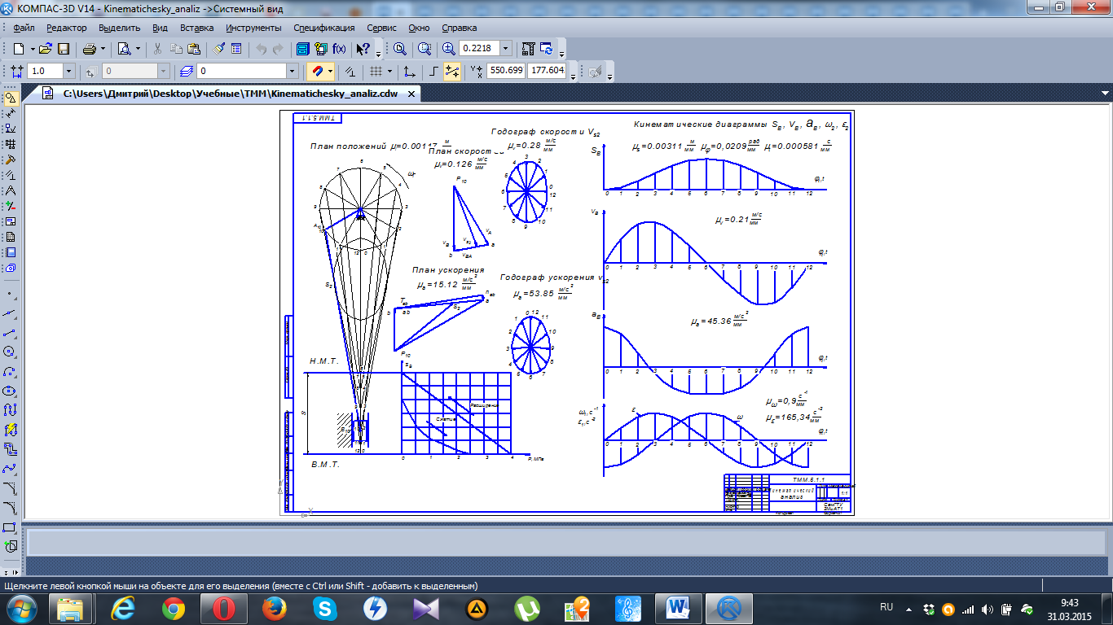
Task: Open the Сервис menu
Action: [x=382, y=28]
